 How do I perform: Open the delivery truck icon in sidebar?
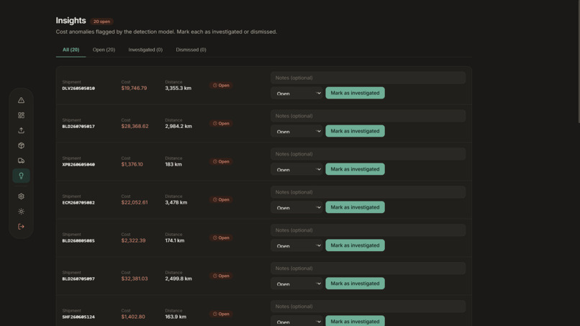tap(21, 161)
